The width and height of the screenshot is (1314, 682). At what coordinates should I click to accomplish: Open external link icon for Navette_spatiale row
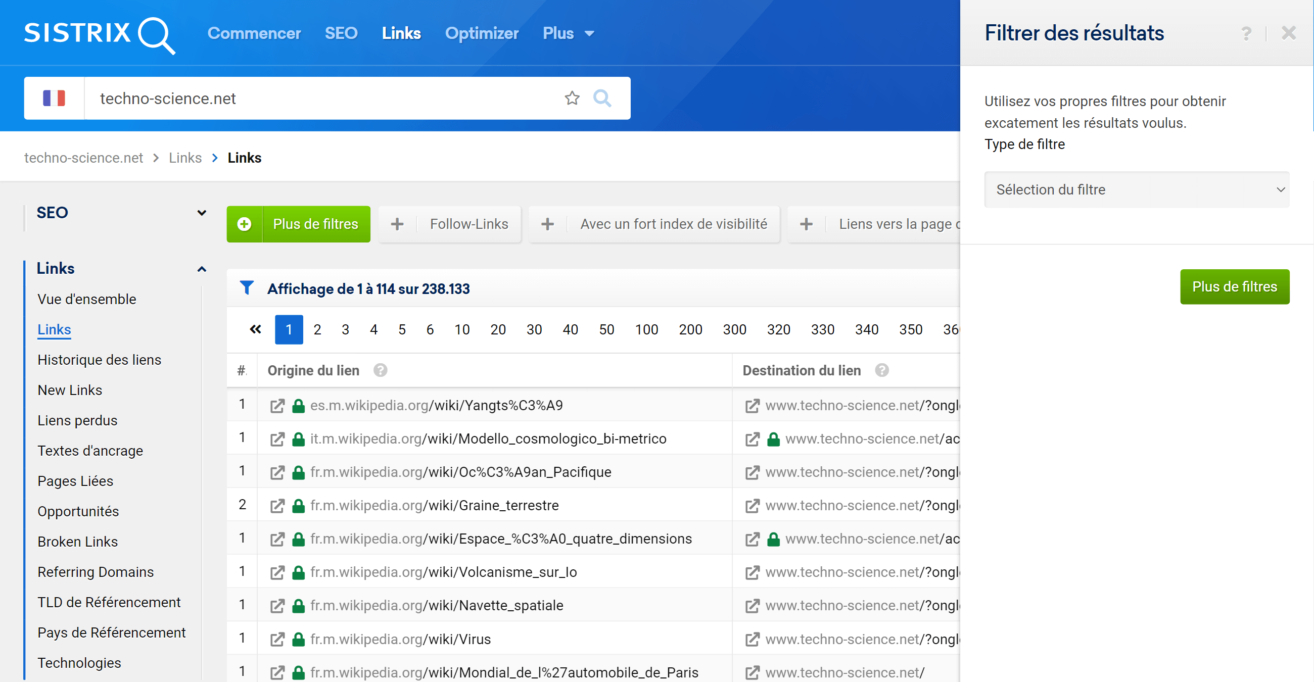coord(277,606)
